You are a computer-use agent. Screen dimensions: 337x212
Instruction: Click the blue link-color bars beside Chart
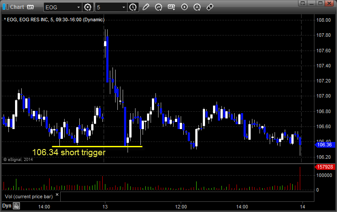click(x=6, y=7)
